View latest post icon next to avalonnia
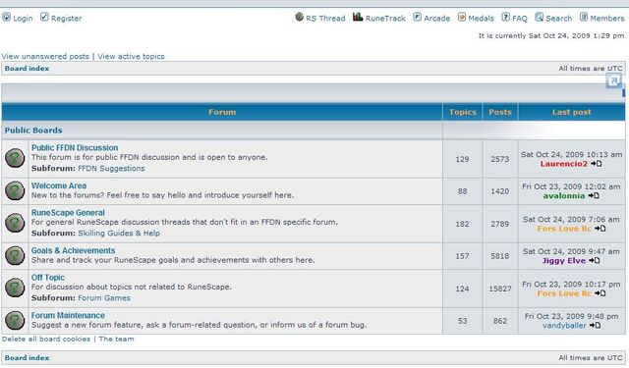Screen dimensions: 629x368 point(594,196)
